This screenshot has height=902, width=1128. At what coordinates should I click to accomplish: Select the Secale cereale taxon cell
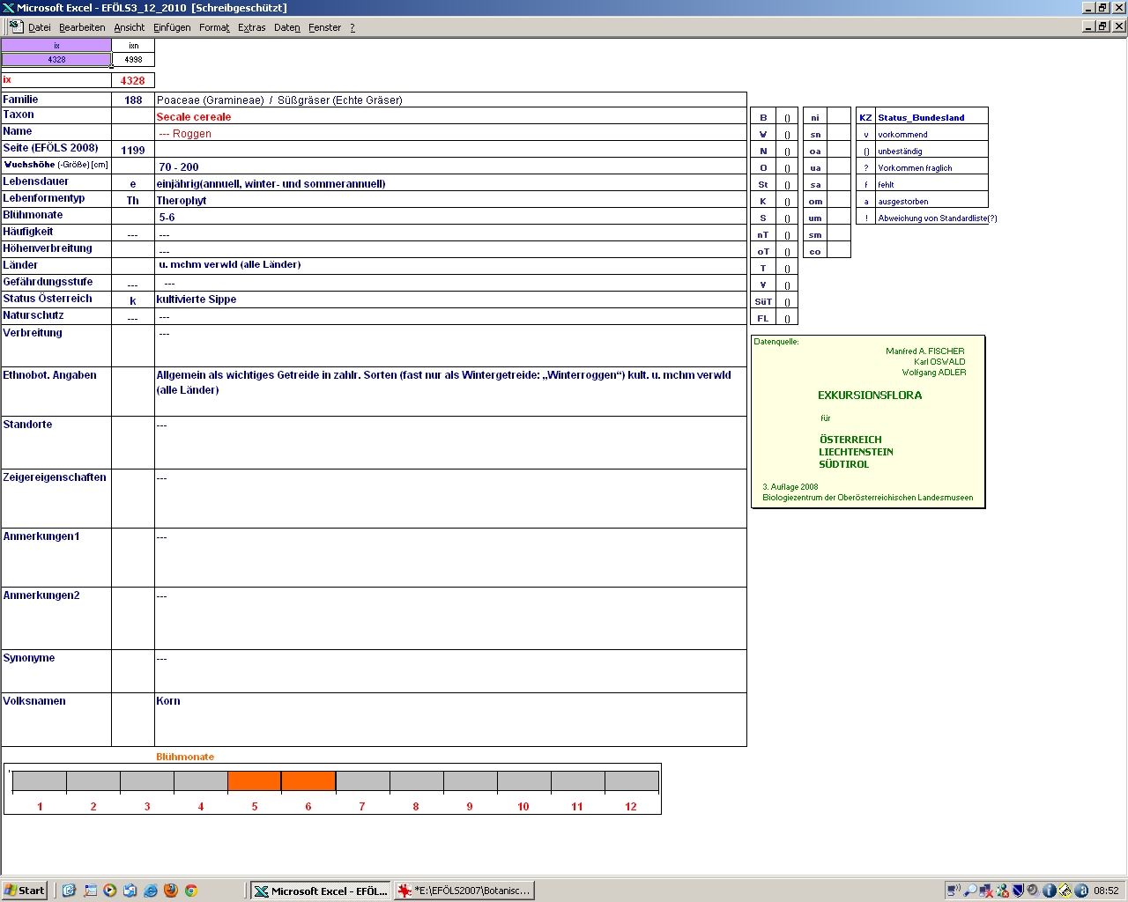click(x=449, y=116)
